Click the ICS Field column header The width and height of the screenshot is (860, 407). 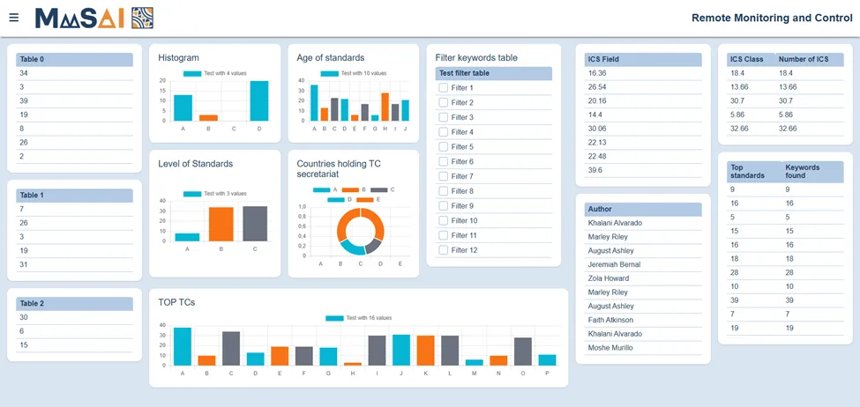(643, 59)
